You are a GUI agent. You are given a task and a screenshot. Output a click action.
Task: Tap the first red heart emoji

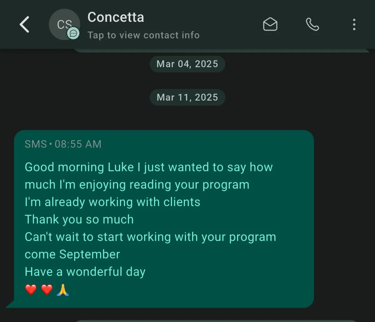click(x=31, y=290)
